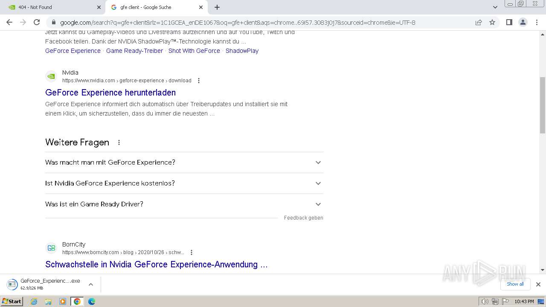546x307 pixels.
Task: Expand 'Ist Nvidia GeForce Experience kostenlos?'
Action: click(184, 183)
